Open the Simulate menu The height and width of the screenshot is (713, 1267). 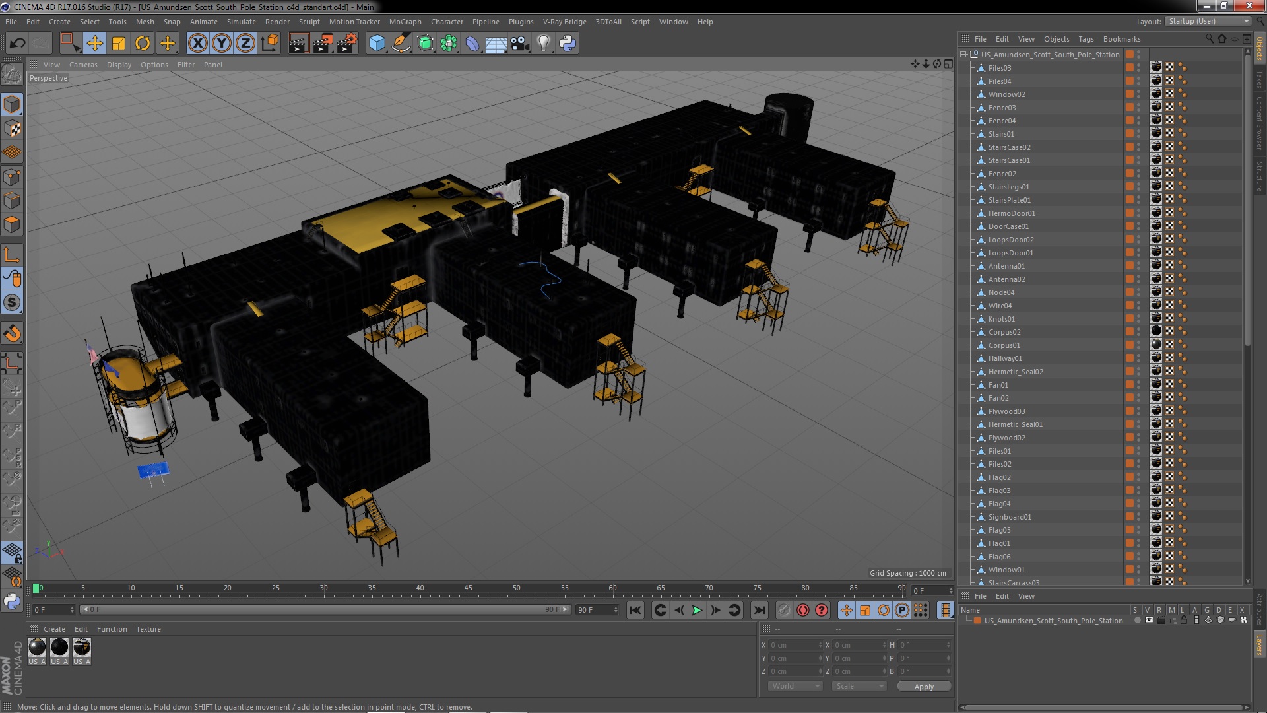[242, 22]
